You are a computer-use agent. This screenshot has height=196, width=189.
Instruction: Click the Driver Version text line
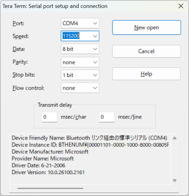coord(48,172)
